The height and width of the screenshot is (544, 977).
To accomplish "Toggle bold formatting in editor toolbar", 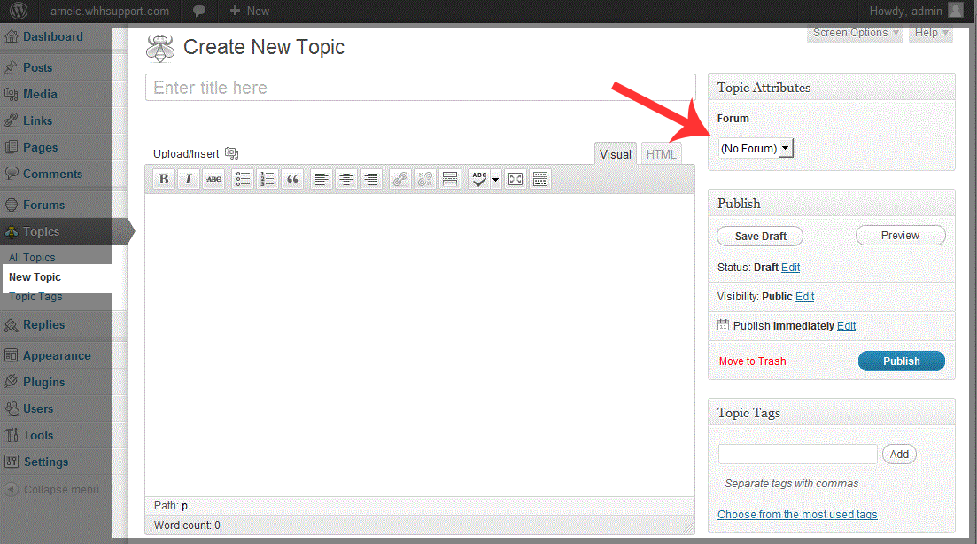I will 164,179.
